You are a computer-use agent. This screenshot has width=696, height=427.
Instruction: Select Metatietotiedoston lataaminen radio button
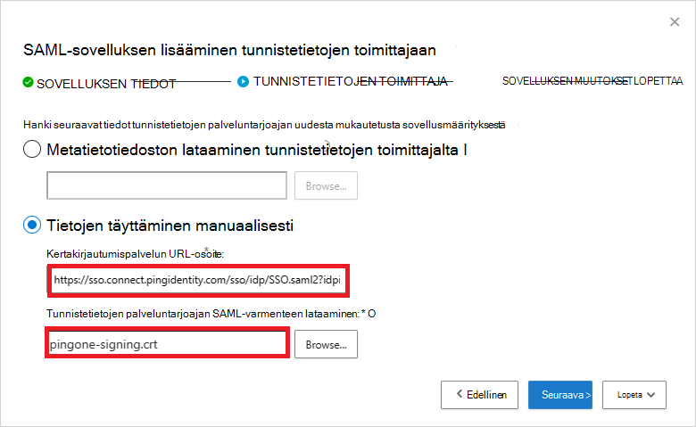[x=32, y=150]
